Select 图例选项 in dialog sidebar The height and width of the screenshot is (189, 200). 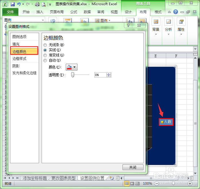pos(24,37)
